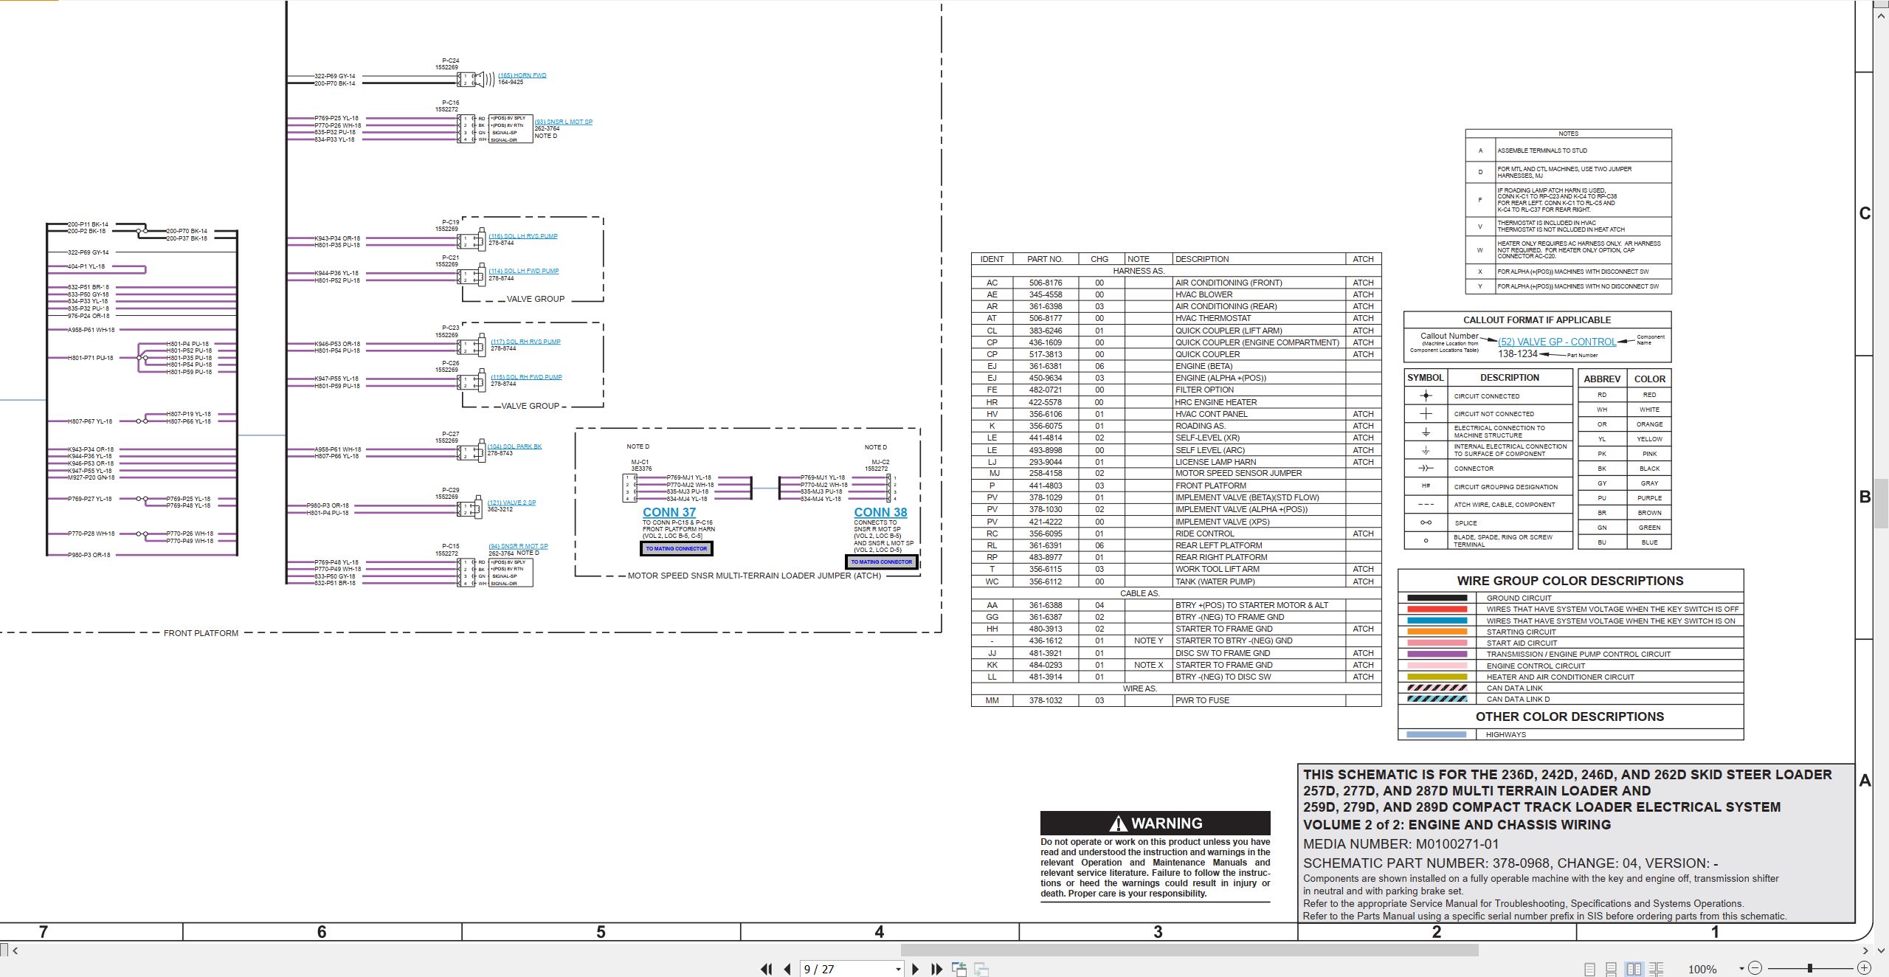The image size is (1889, 977).
Task: Click the horizontal scrollbar right arrow
Action: pyautogui.click(x=1865, y=950)
